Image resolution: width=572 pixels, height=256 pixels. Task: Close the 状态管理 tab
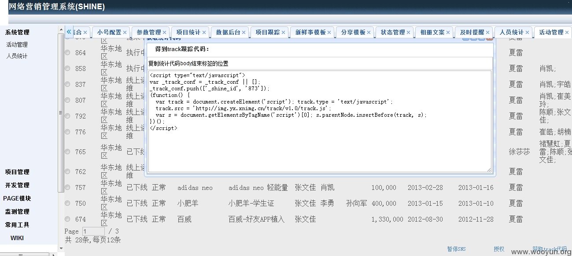(x=409, y=32)
